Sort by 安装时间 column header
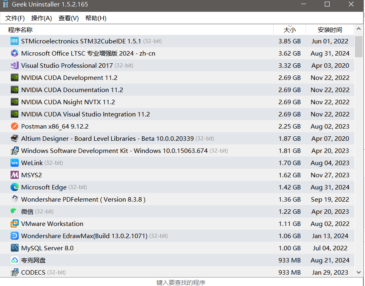Image resolution: width=365 pixels, height=286 pixels. click(x=330, y=30)
